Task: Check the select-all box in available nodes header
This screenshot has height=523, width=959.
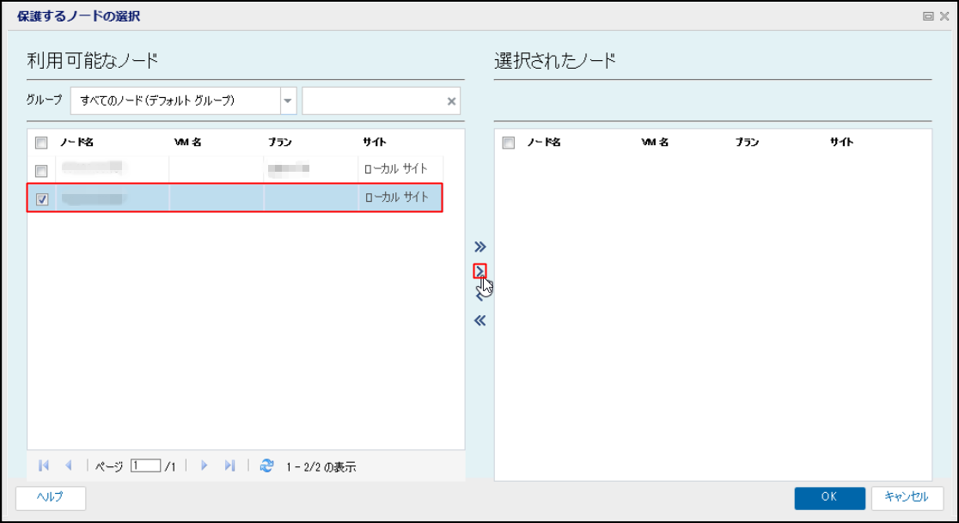Action: click(x=41, y=143)
